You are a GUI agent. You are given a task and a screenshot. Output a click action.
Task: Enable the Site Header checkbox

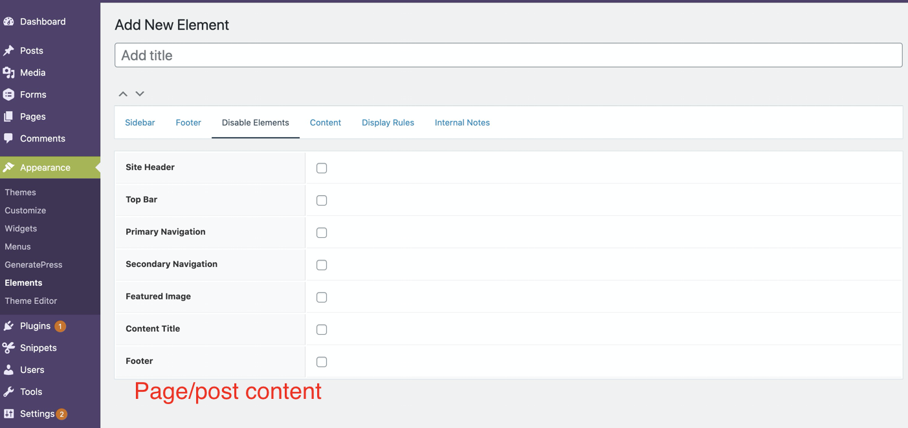coord(322,168)
